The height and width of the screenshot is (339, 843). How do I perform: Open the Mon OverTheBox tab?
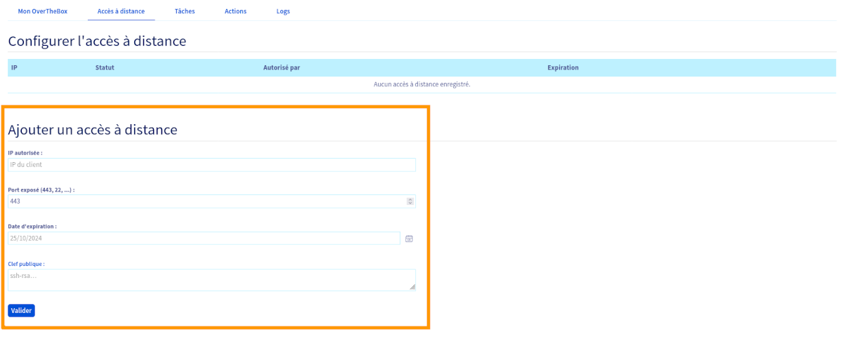tap(43, 11)
